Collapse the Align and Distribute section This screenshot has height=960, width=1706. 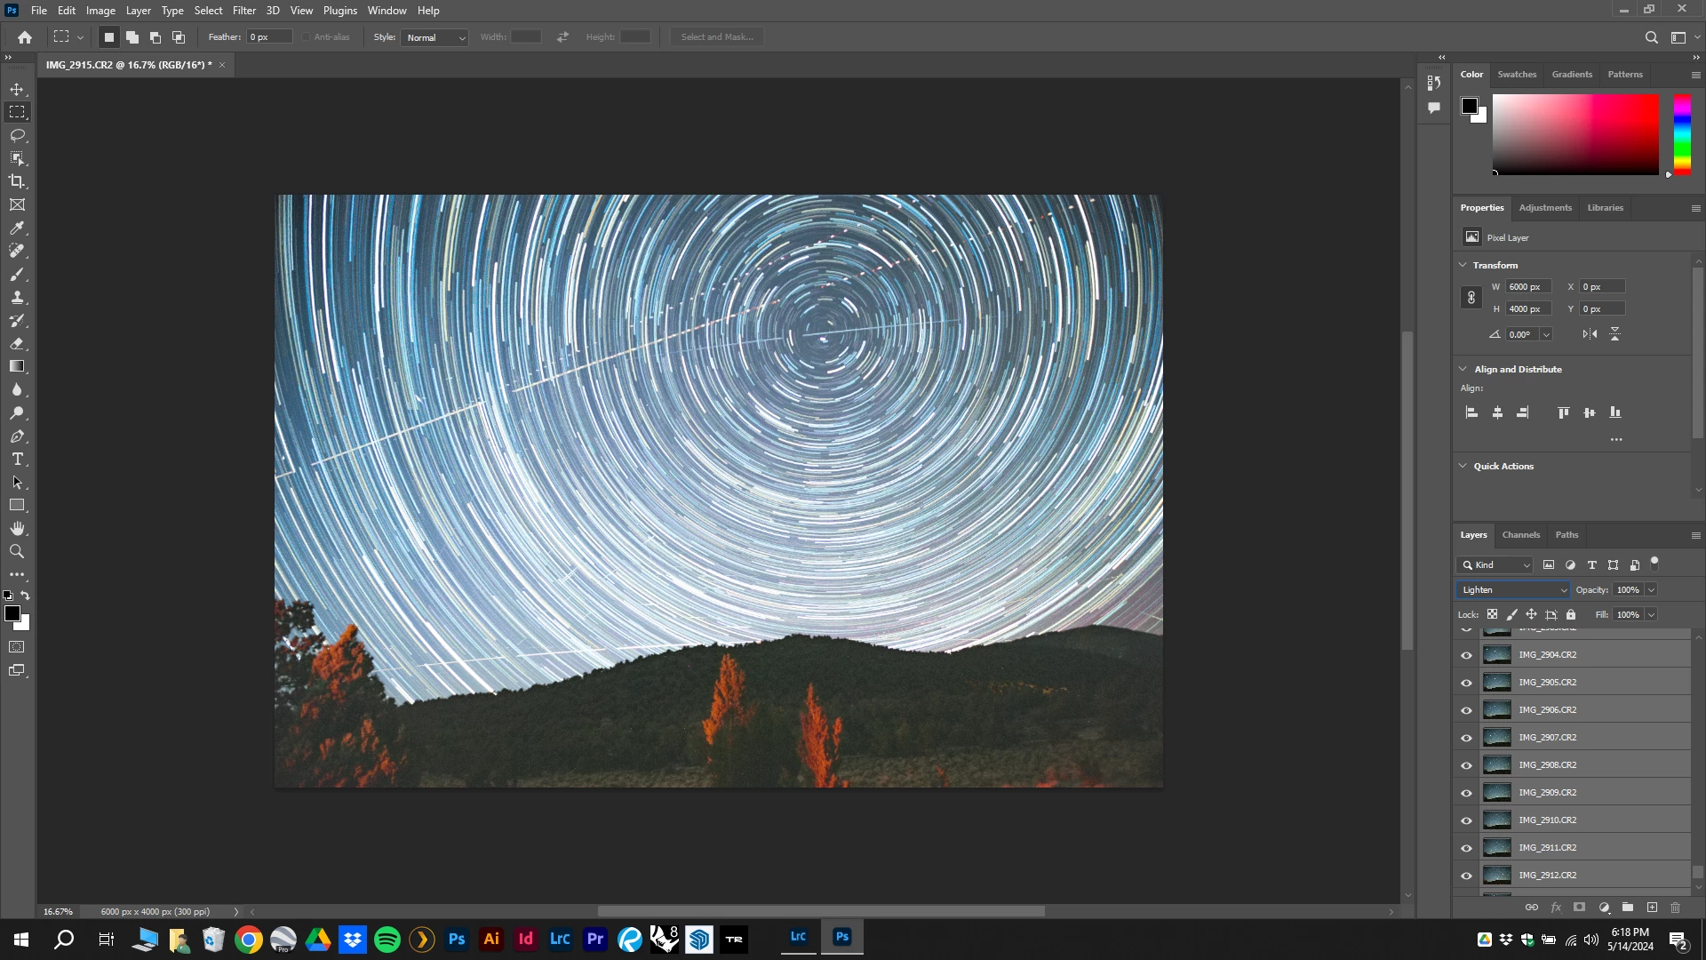point(1463,369)
